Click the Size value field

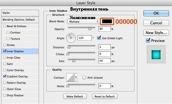pyautogui.click(x=105, y=61)
